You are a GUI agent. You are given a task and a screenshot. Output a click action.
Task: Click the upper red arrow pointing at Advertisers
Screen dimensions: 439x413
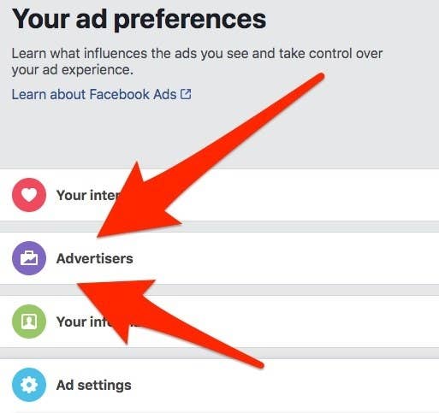(x=211, y=155)
